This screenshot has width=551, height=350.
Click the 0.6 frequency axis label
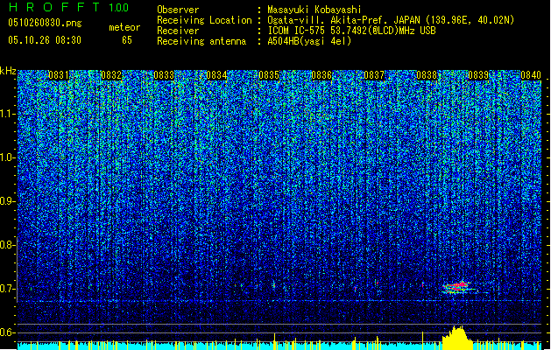(7, 332)
